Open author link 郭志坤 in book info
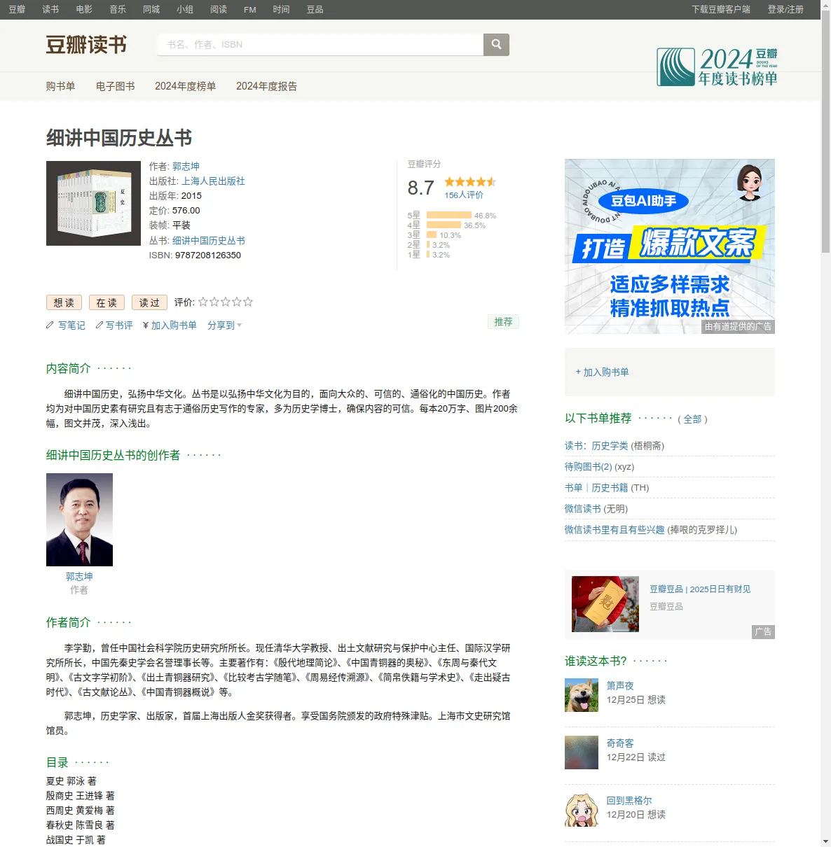The height and width of the screenshot is (847, 831). pyautogui.click(x=186, y=167)
